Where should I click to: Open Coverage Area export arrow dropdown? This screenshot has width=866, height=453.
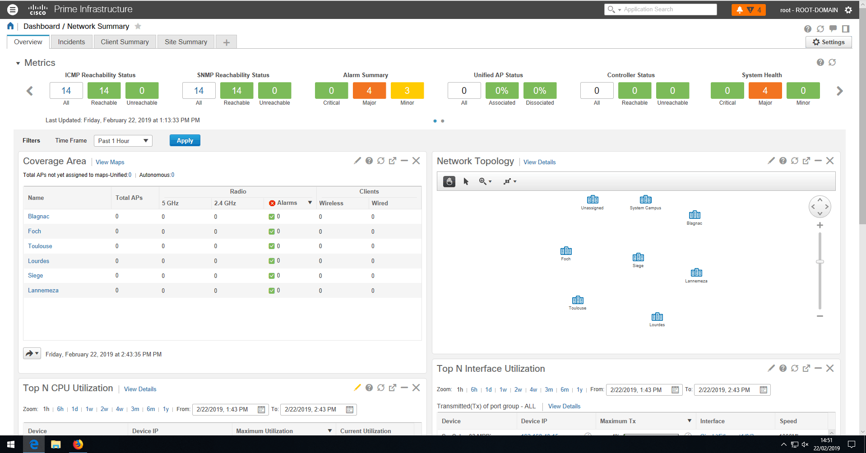coord(32,353)
